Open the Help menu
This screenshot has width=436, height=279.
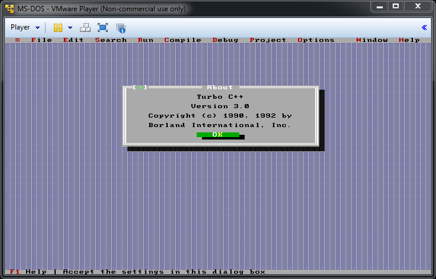[409, 40]
